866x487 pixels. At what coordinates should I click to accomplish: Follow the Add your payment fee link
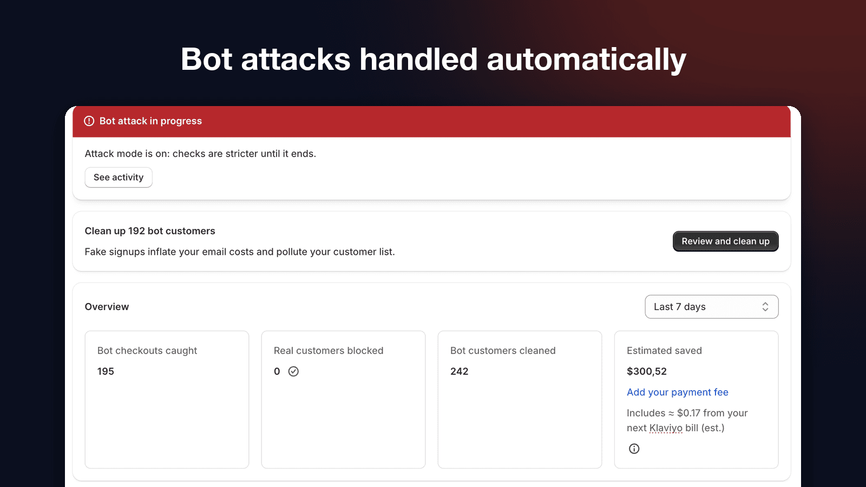click(677, 392)
